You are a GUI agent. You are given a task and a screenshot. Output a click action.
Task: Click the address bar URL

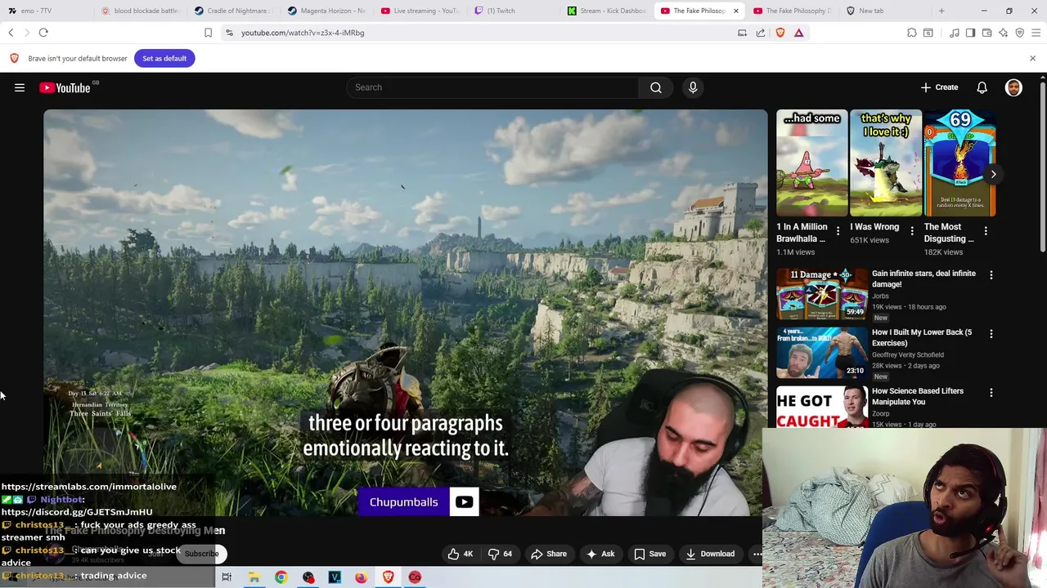[x=303, y=33]
